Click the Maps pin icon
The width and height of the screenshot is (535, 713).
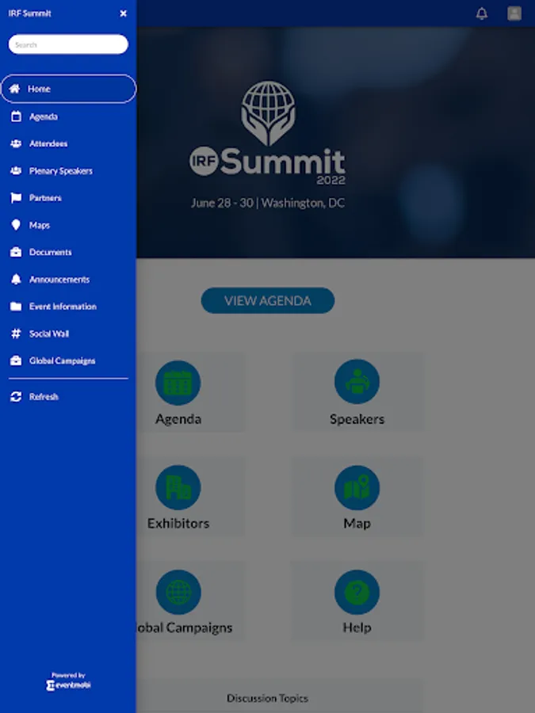point(16,225)
